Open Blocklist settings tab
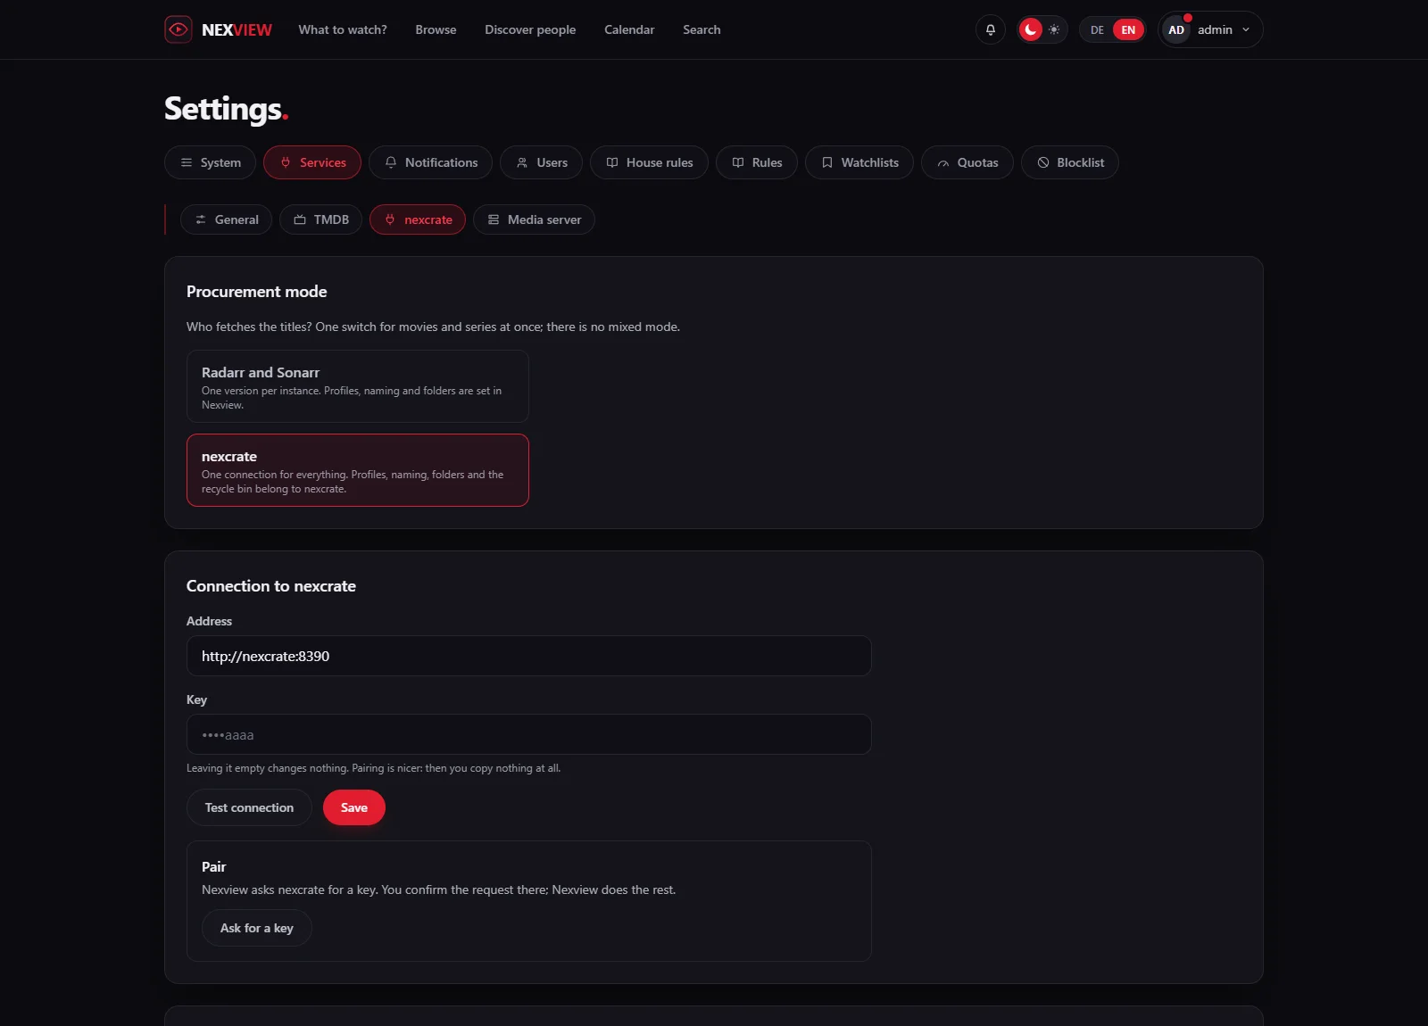This screenshot has width=1428, height=1026. point(1070,162)
